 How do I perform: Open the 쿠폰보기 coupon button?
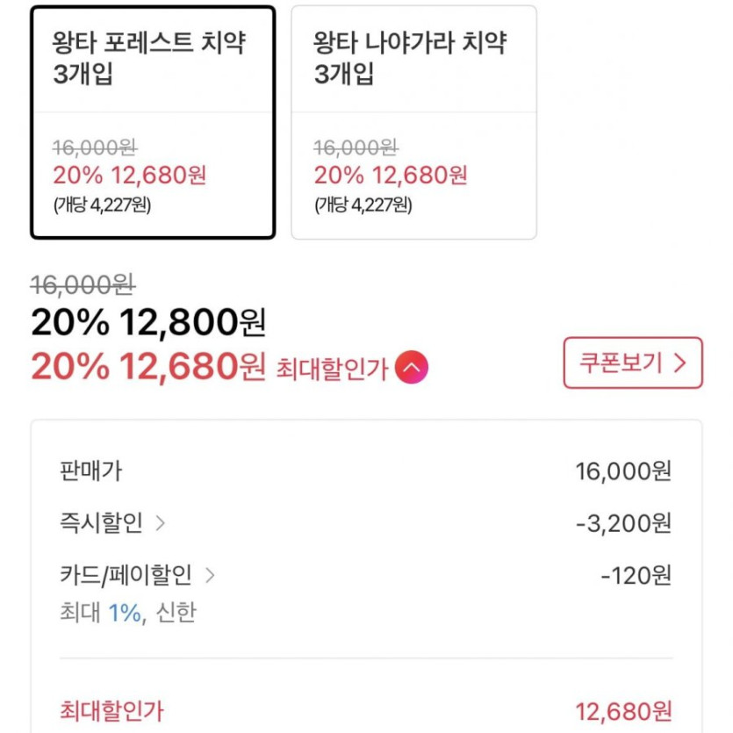(632, 363)
